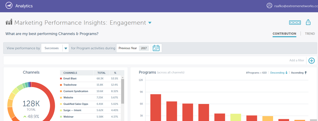The height and width of the screenshot is (121, 318).
Task: Click the channels table scrollbar thumb
Action: [x=123, y=91]
